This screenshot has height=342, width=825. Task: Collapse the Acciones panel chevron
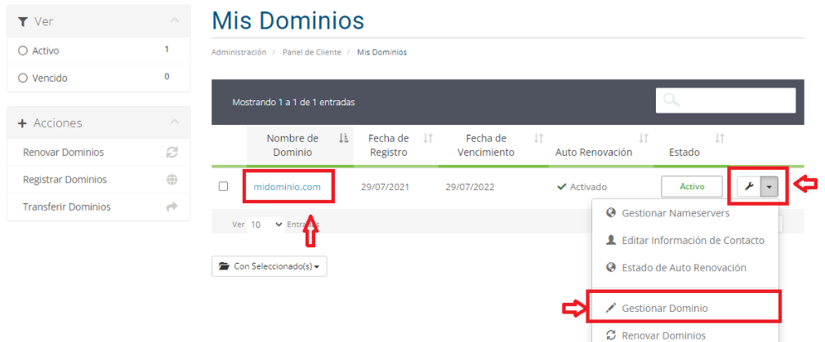point(175,122)
